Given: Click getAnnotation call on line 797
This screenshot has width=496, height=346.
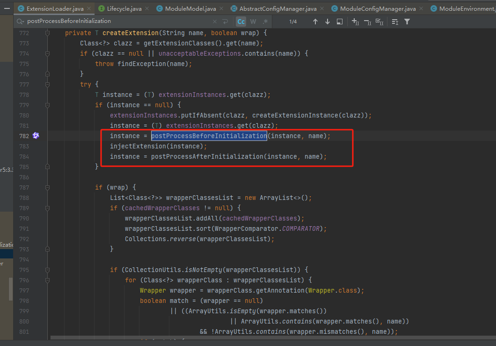Looking at the screenshot, I should [280, 290].
